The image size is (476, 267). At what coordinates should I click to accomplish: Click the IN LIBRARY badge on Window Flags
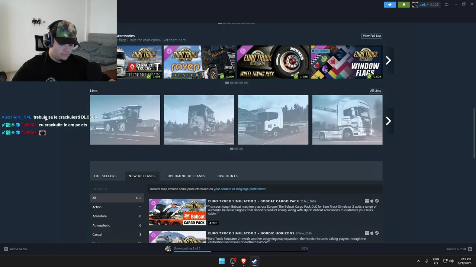click(x=320, y=51)
